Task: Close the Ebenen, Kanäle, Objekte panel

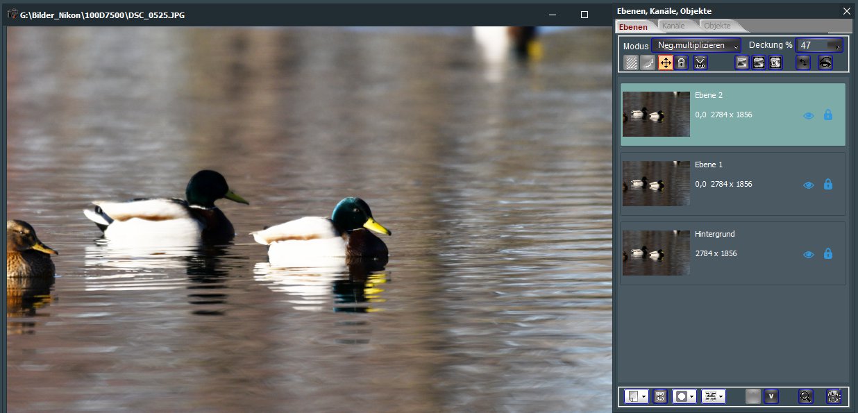Action: 846,10
